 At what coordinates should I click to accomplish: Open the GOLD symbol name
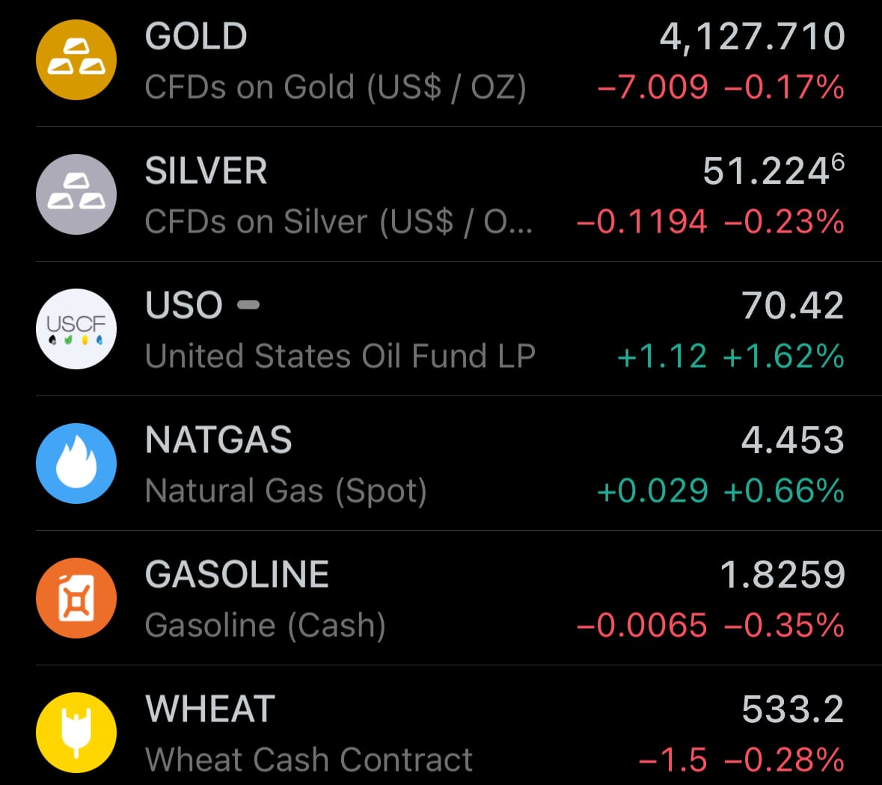(196, 37)
